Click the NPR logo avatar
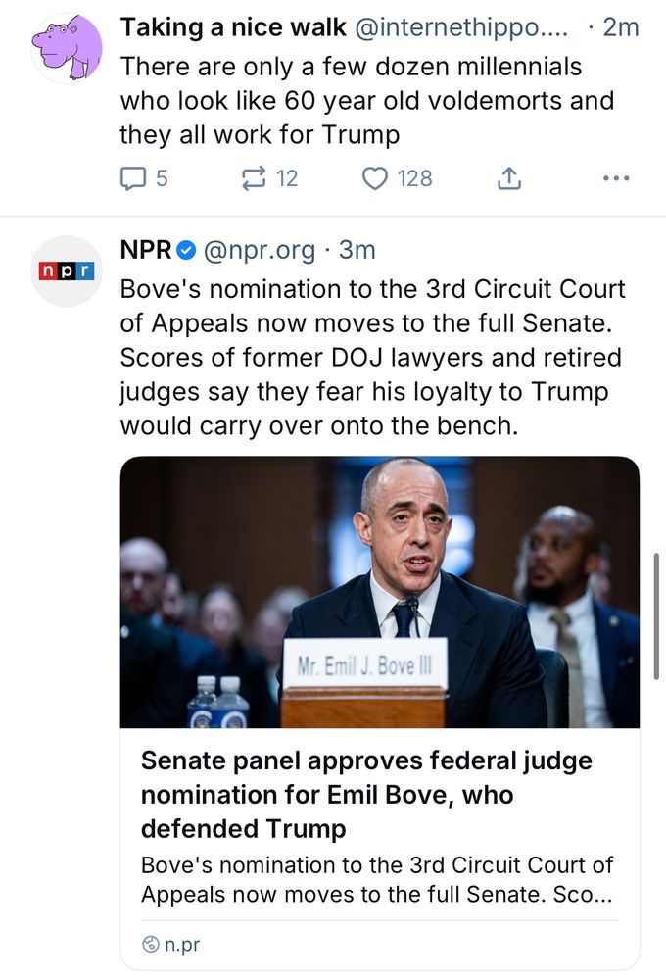 click(67, 271)
